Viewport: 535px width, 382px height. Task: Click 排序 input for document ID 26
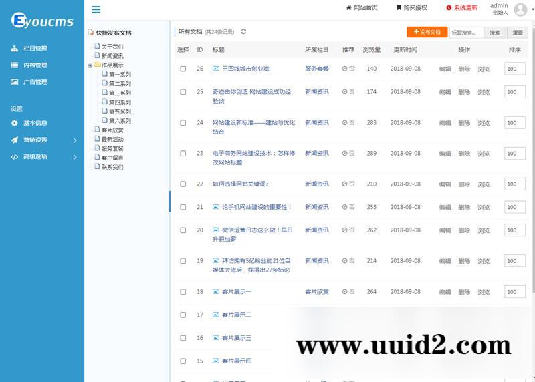click(514, 69)
